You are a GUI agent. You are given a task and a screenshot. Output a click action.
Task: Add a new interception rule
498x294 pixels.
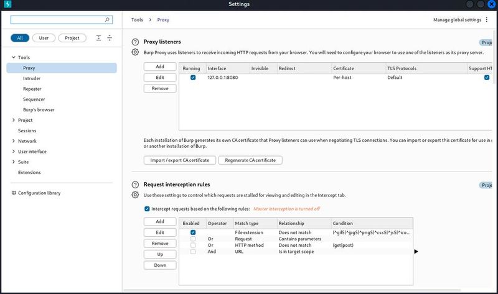click(160, 221)
